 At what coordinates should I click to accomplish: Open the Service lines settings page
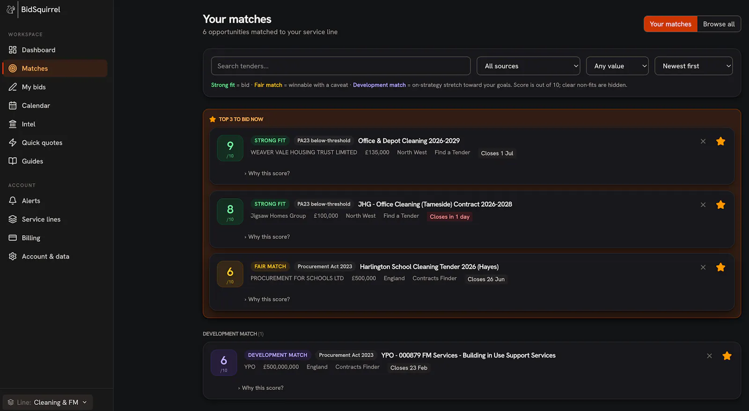tap(55, 219)
